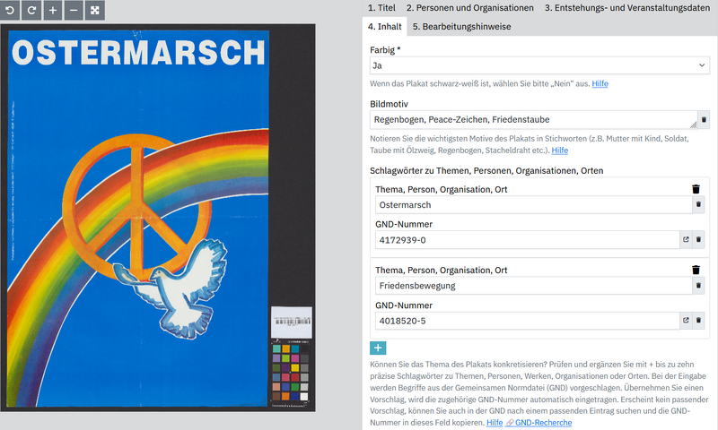
Task: Rotate poster image clockwise
Action: click(31, 10)
